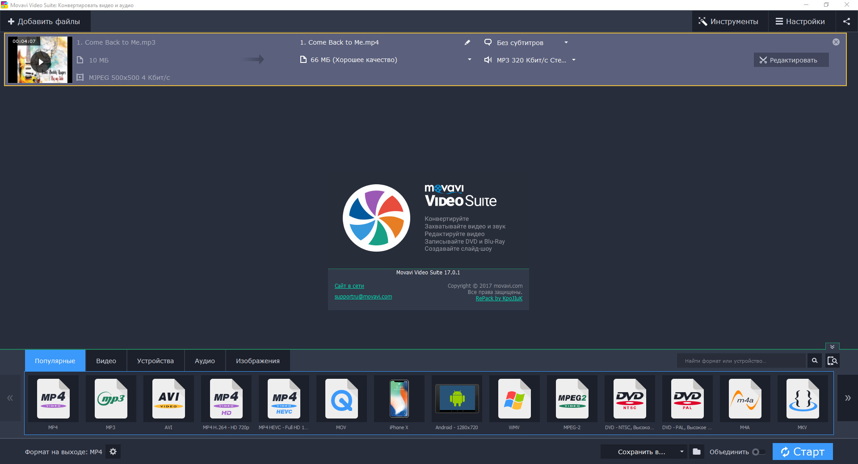Select the WMV Windows format preset

coord(514,398)
